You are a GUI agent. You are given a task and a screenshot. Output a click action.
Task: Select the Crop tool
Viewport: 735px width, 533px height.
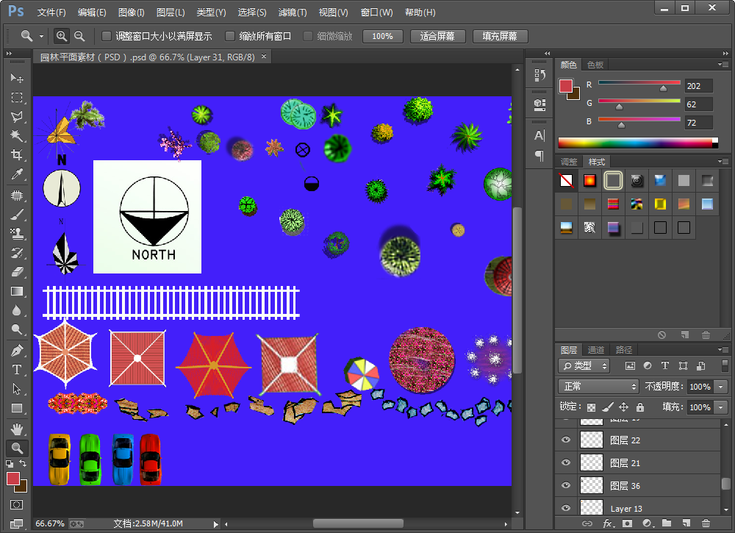coord(17,155)
